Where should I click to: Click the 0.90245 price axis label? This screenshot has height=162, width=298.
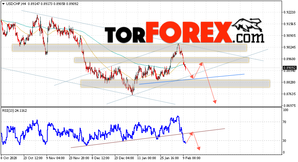[x=289, y=47]
